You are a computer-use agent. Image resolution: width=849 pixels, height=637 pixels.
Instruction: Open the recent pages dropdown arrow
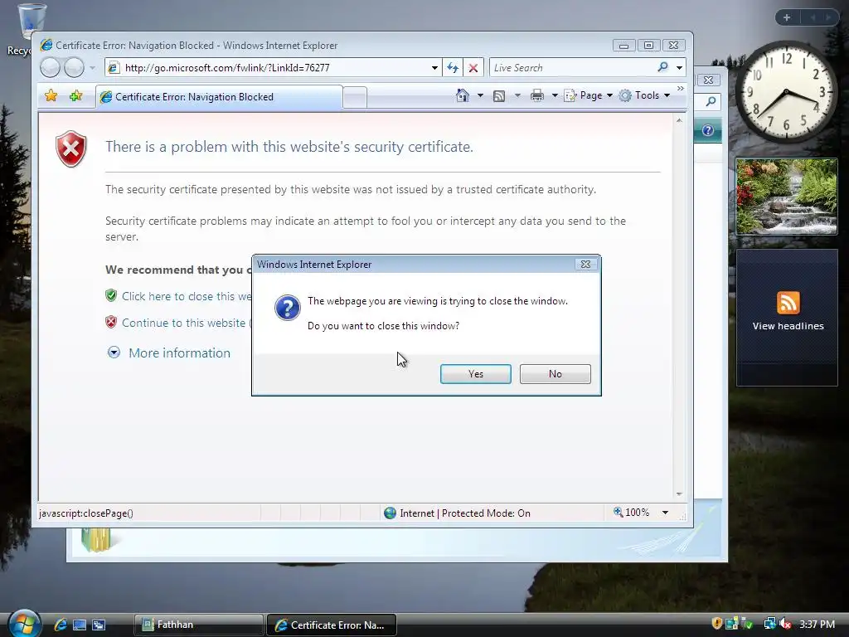pyautogui.click(x=92, y=68)
